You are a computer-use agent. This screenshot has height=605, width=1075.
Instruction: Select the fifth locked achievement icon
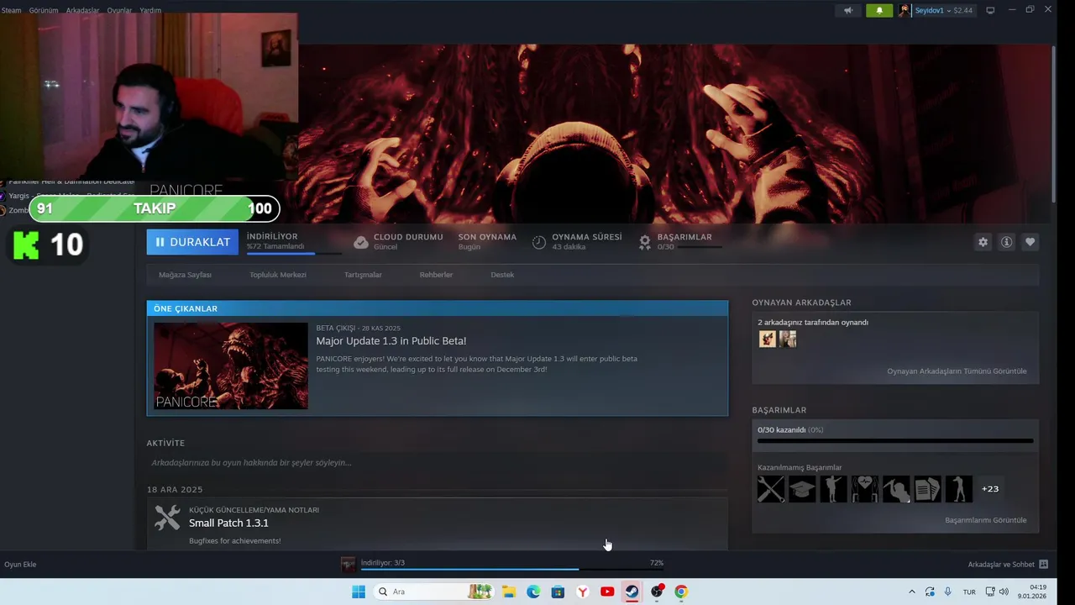896,489
